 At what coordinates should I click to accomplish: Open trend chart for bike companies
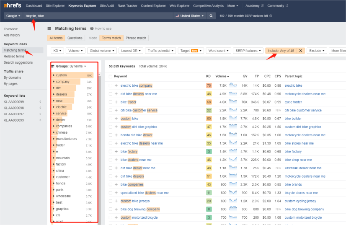point(233,184)
